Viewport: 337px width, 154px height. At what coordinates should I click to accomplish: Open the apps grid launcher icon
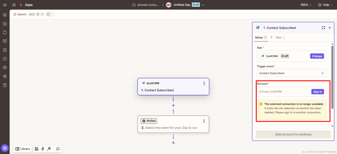click(x=14, y=5)
